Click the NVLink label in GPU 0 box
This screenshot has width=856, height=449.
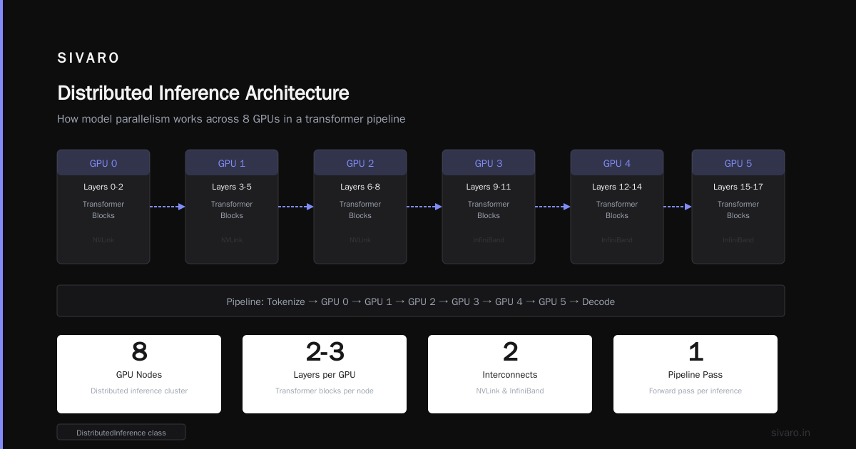[103, 240]
